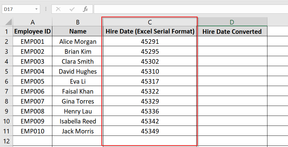The width and height of the screenshot is (288, 147).
Task: Select serial value 45291
Action: 150,41
